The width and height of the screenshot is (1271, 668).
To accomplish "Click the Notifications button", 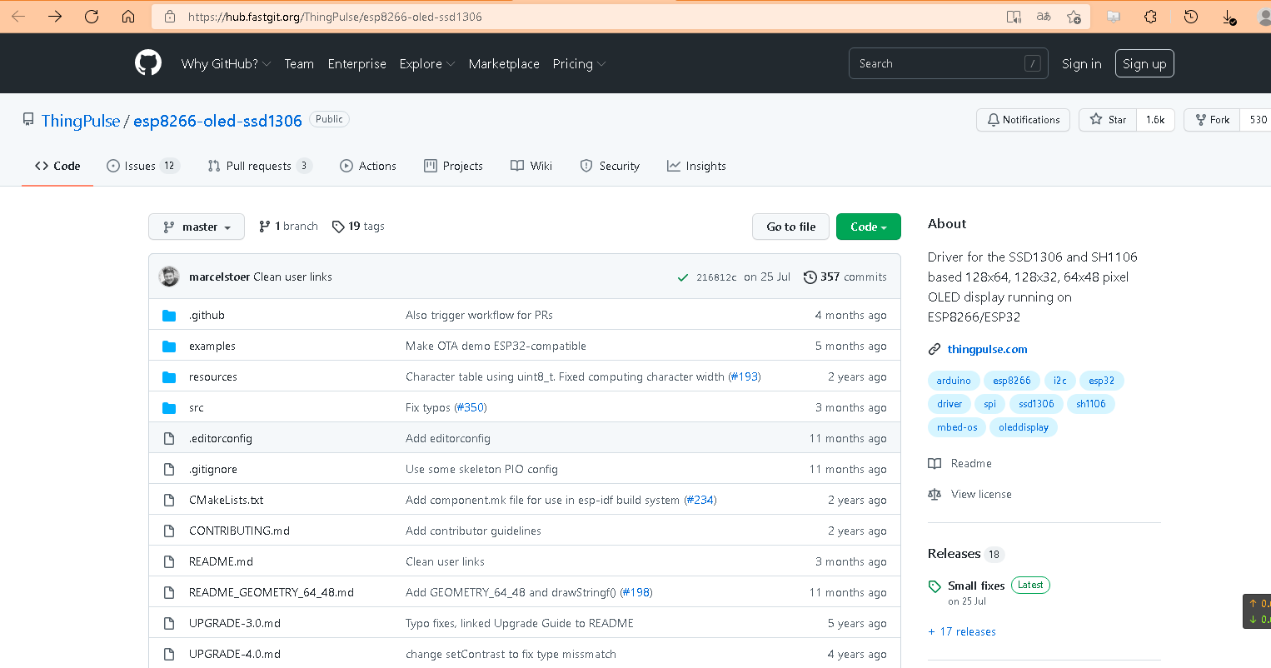I will (x=1023, y=120).
